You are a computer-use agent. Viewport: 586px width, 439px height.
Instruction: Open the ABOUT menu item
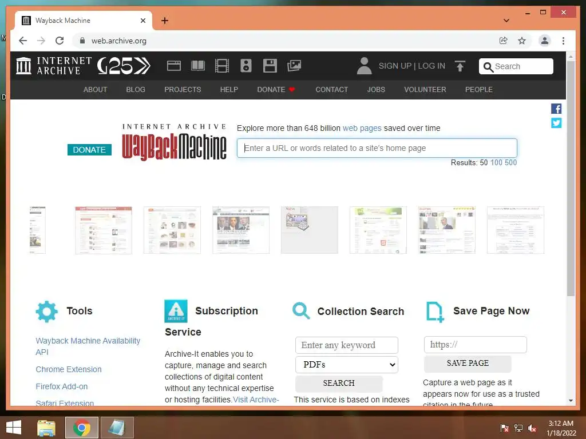tap(96, 90)
